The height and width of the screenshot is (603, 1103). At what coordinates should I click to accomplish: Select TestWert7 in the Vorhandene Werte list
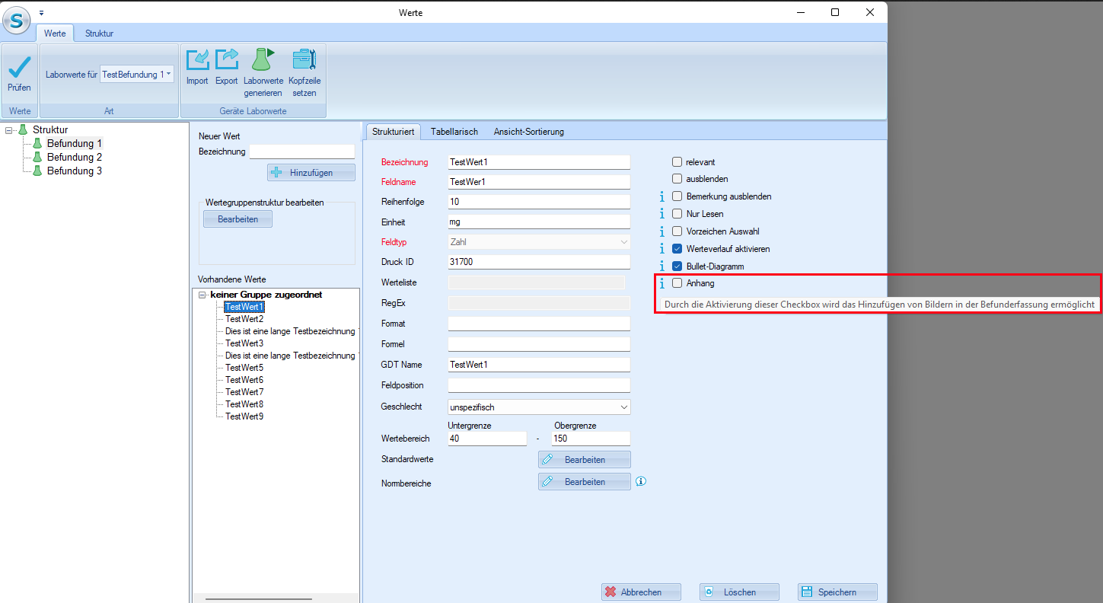tap(244, 392)
